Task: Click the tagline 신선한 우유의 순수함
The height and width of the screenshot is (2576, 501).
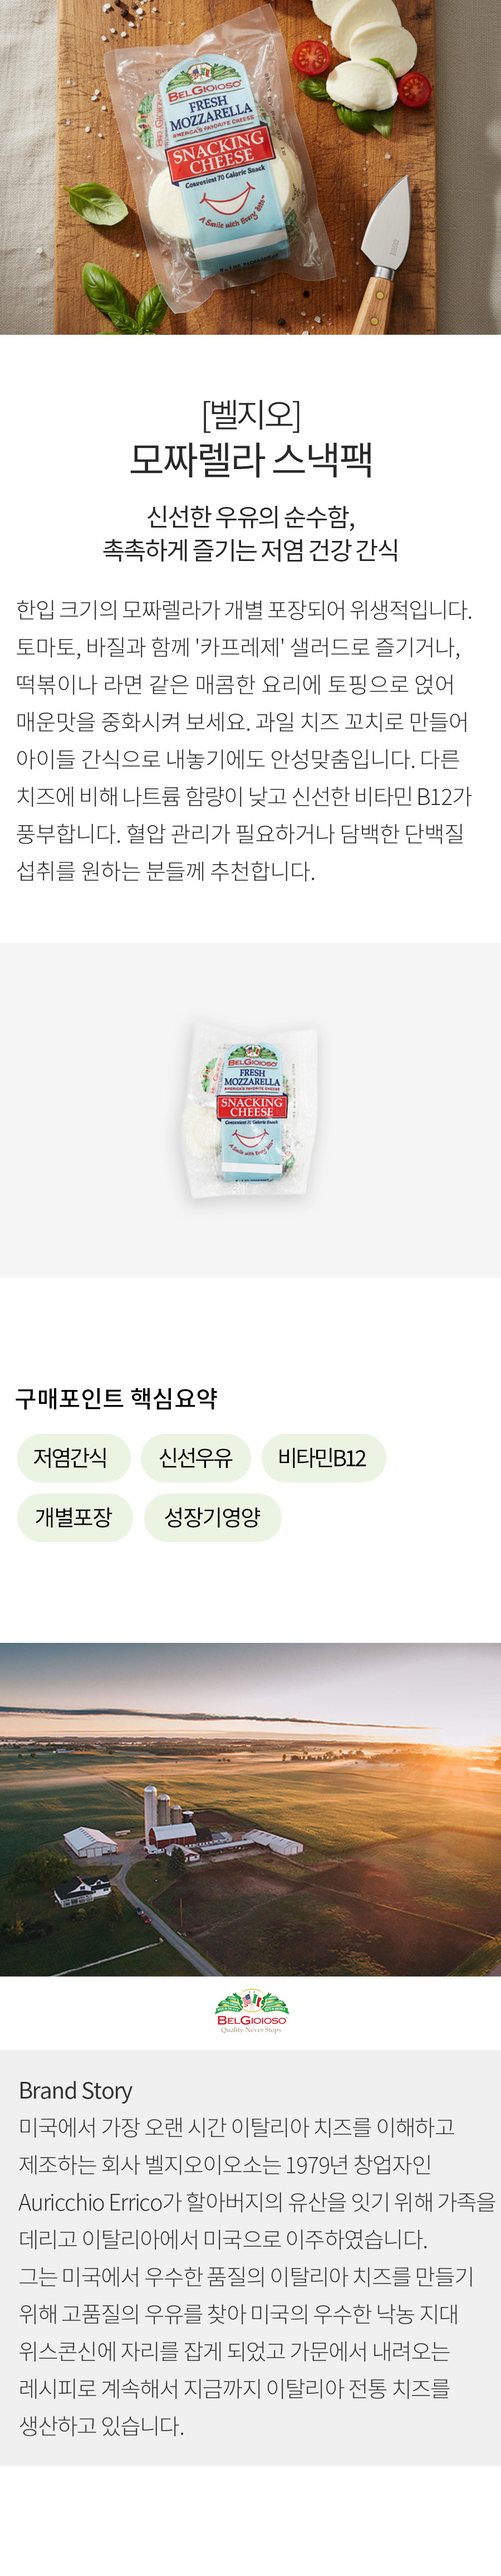Action: coord(251,516)
